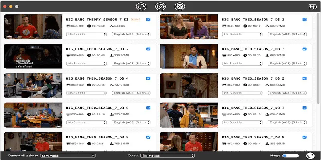This screenshot has height=160, width=321.
Task: Open audio dropdown for SEASON_7_D3 1
Action: [x=287, y=34]
